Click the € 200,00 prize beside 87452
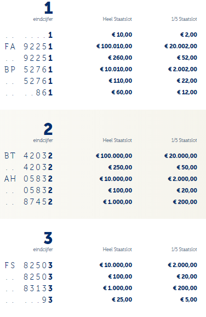Image resolution: width=206 pixels, height=317 pixels. tap(185, 202)
